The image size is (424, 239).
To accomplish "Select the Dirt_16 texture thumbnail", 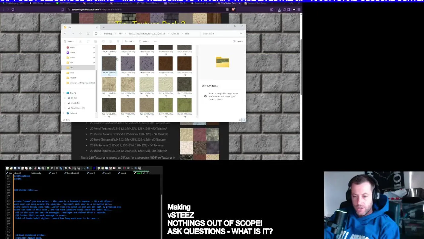I will 109,105.
